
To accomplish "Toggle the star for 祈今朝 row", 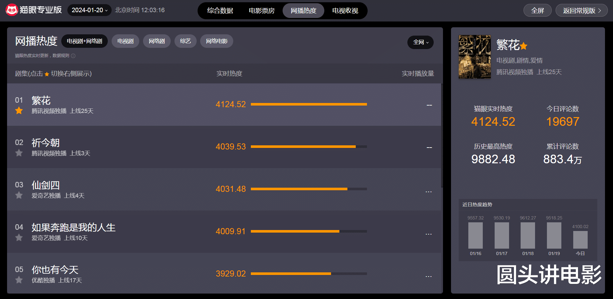I will (x=19, y=153).
